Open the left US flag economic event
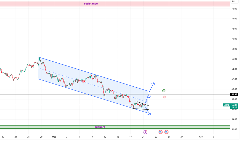The width and height of the screenshot is (241, 141). [160, 132]
